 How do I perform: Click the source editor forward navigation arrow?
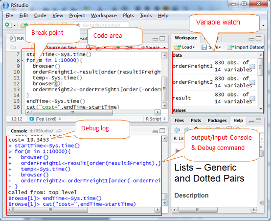(21, 47)
